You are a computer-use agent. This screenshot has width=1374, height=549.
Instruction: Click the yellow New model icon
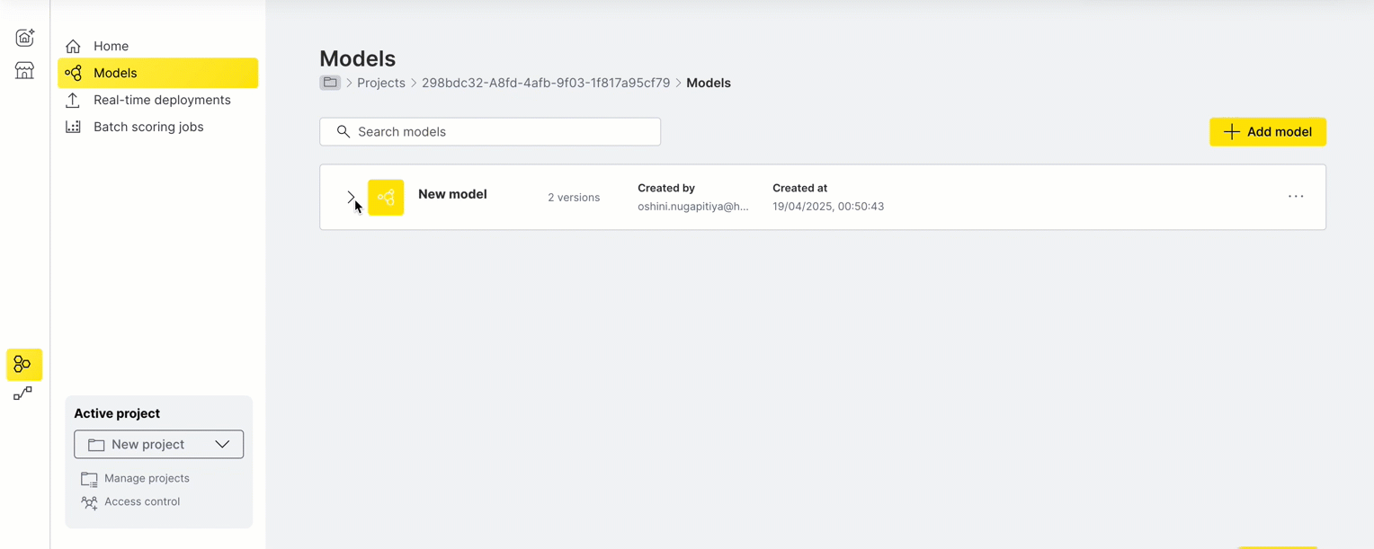point(386,197)
